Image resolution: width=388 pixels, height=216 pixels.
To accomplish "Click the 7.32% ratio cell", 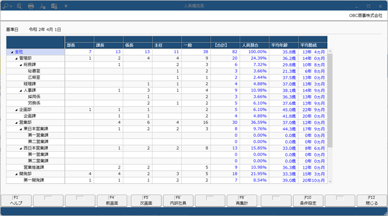I will tap(254, 65).
